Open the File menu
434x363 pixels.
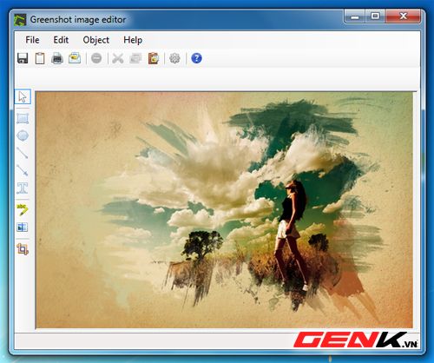coord(32,40)
